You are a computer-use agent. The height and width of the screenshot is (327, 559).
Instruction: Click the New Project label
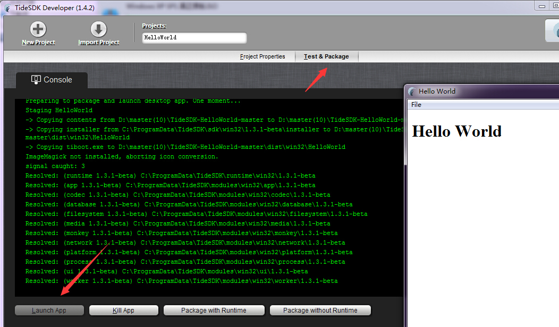tap(38, 43)
